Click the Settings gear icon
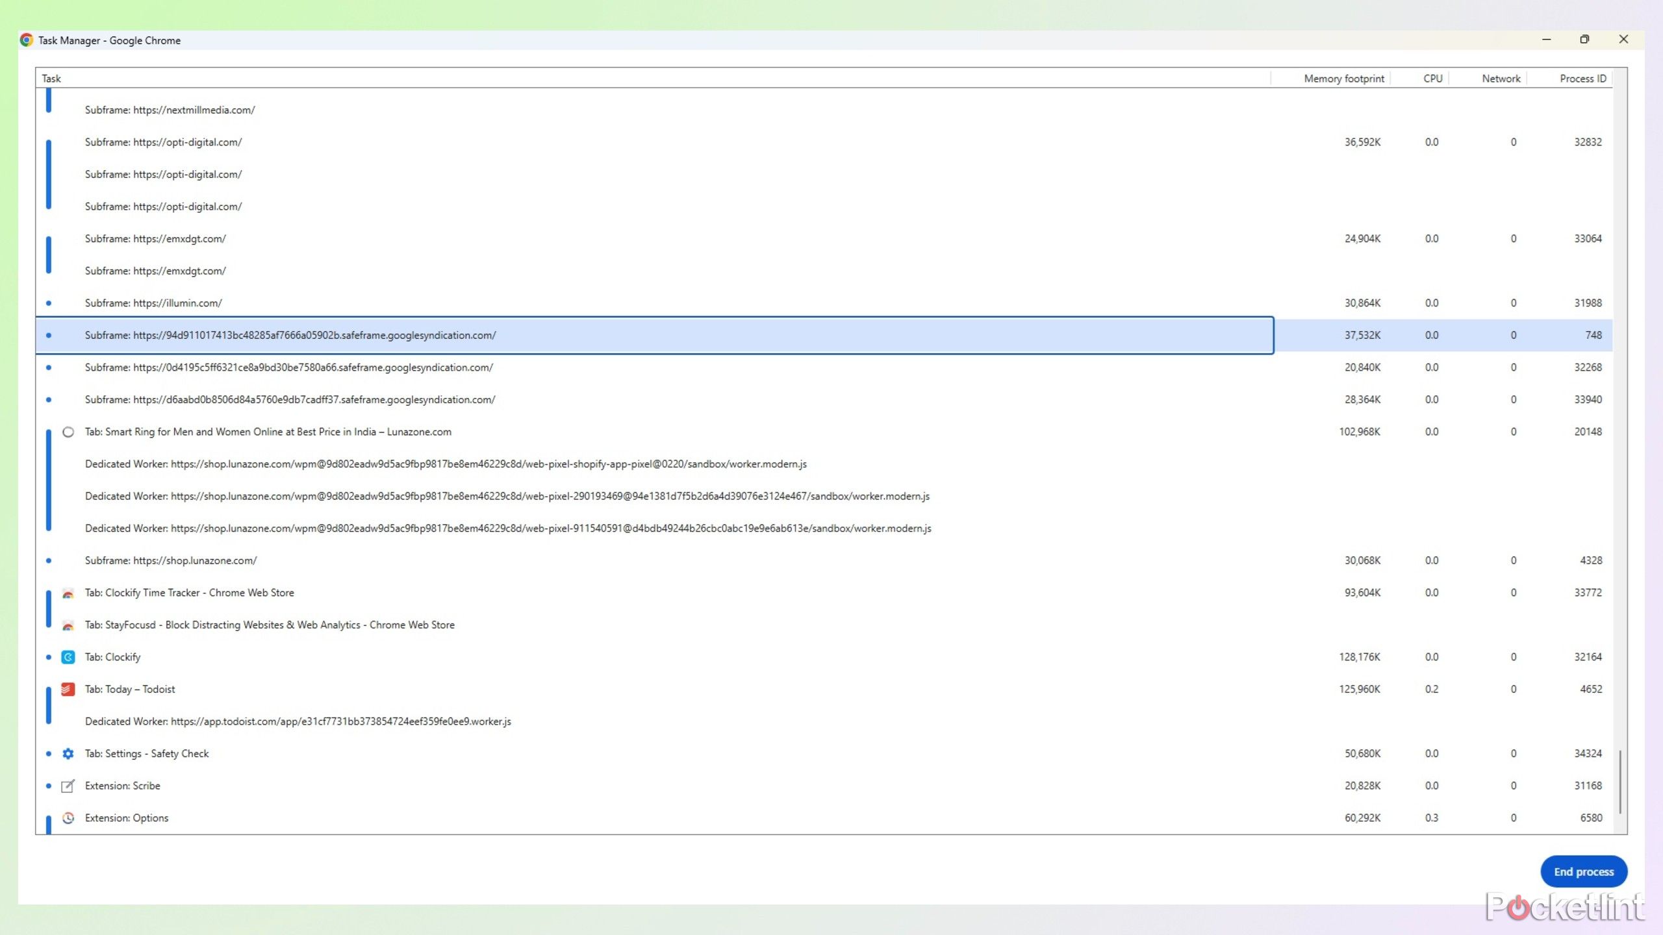 pyautogui.click(x=68, y=754)
